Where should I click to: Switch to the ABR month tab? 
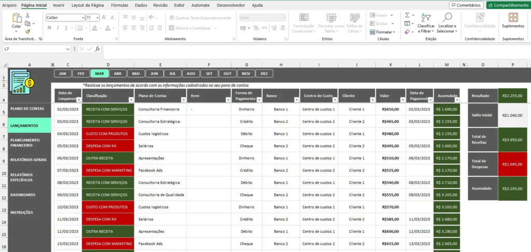118,74
